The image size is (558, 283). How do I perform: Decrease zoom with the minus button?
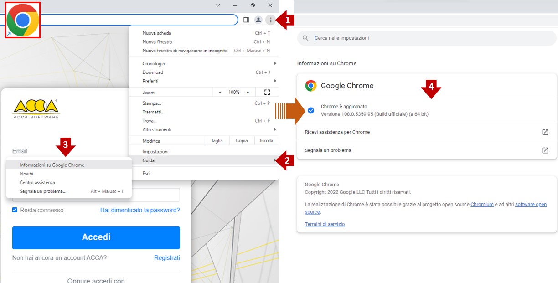pyautogui.click(x=220, y=92)
